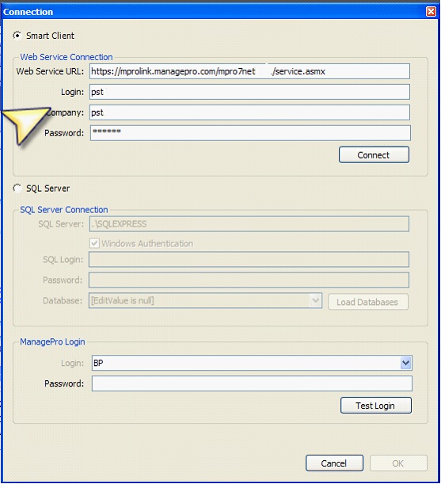441x484 pixels.
Task: Click the web service Login field
Action: pos(249,92)
